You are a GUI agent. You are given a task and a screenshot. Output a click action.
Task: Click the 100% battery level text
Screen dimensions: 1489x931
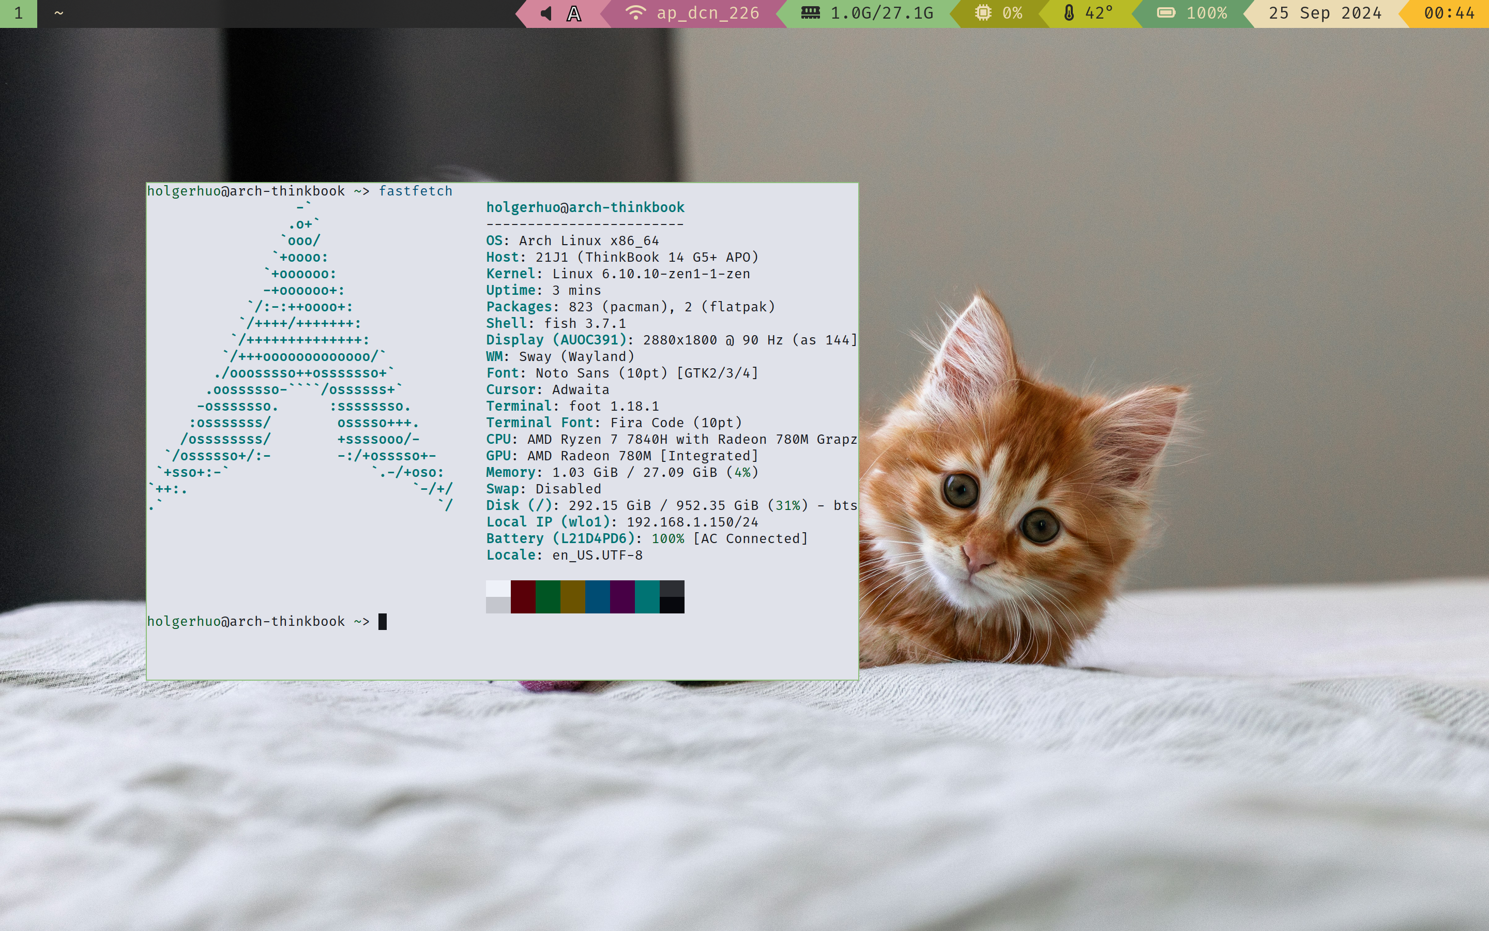(x=1207, y=13)
